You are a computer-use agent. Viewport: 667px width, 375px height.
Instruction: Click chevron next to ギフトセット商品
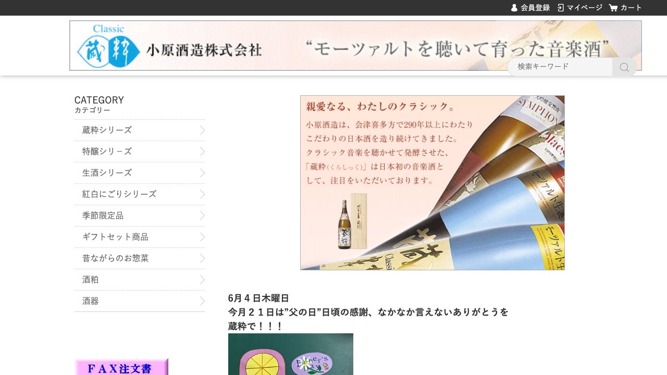(202, 237)
